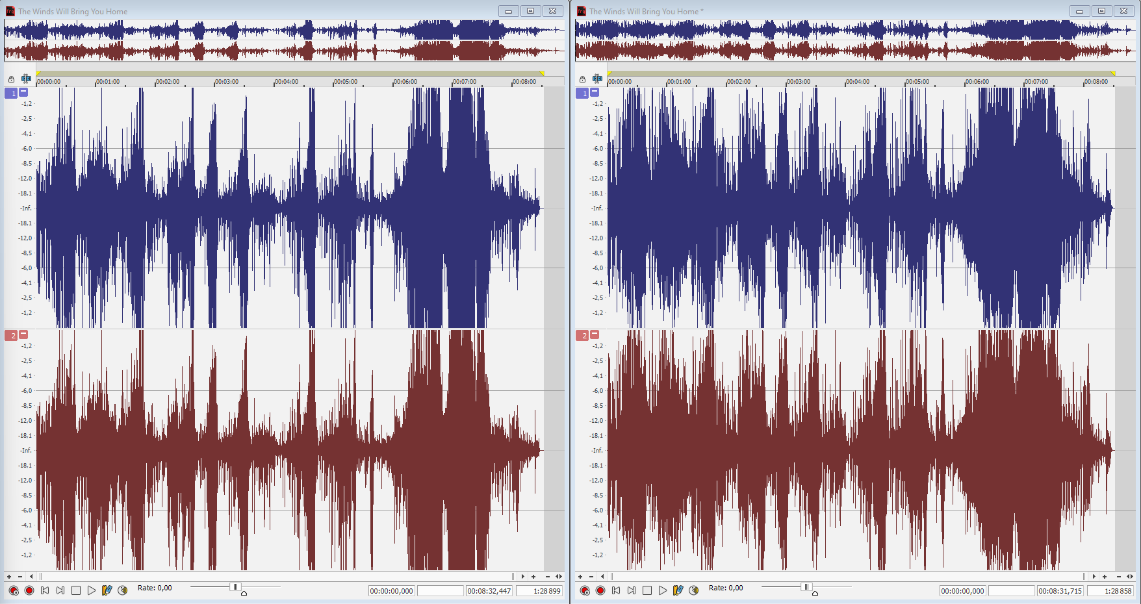
Task: Collapse channel 2 in the right window
Action: click(x=595, y=334)
